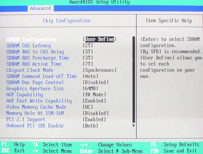Open SDRAM Configuration User Define value
Image resolution: width=203 pixels, height=154 pixels.
coord(99,39)
